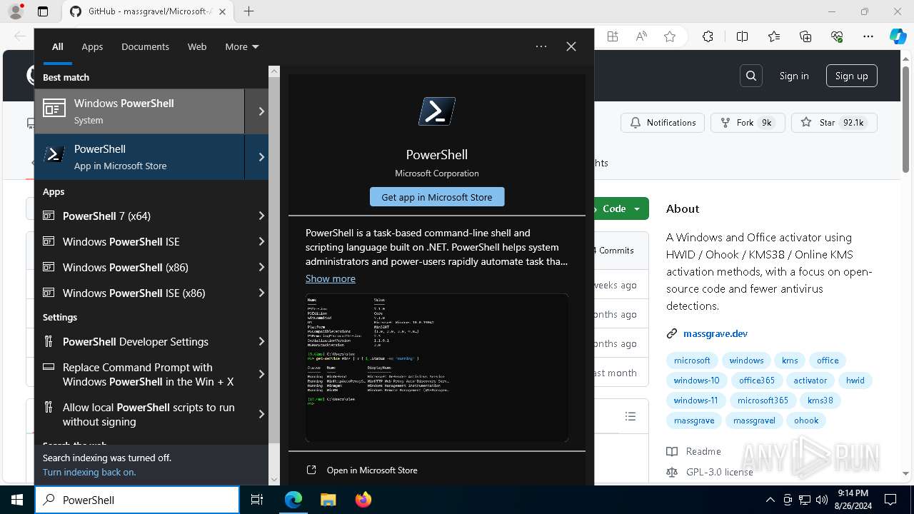This screenshot has width=914, height=514.
Task: Open volume control in system tray
Action: coord(821,500)
